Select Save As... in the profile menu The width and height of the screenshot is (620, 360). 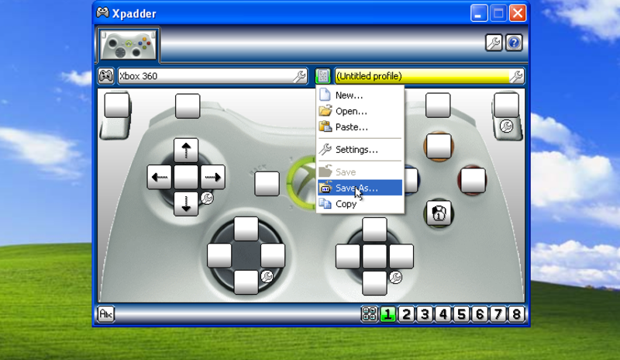(x=360, y=188)
